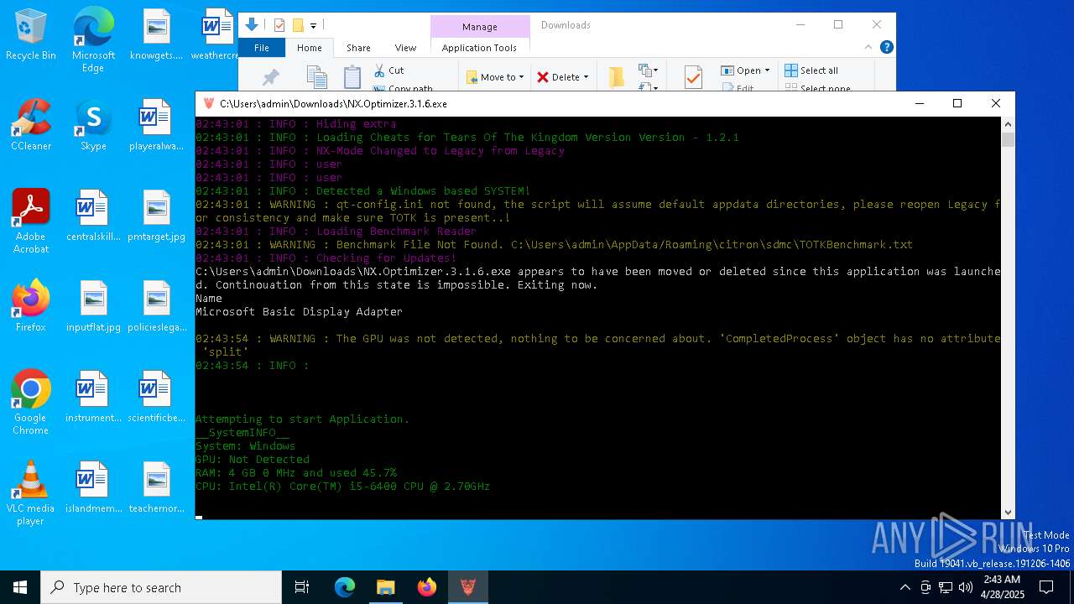The height and width of the screenshot is (604, 1074).
Task: Select the islandmem Word document icon
Action: (93, 487)
